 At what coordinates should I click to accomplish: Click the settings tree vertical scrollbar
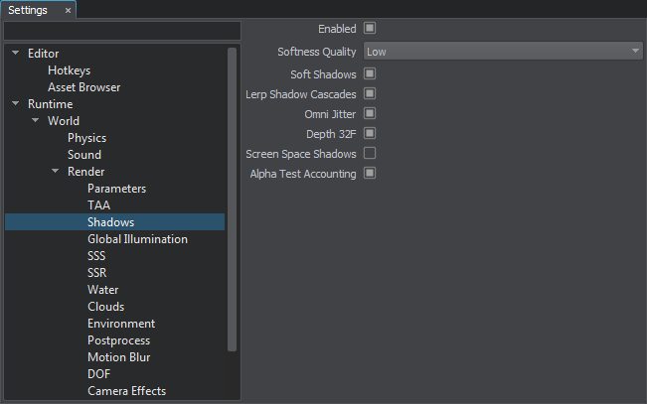click(232, 200)
